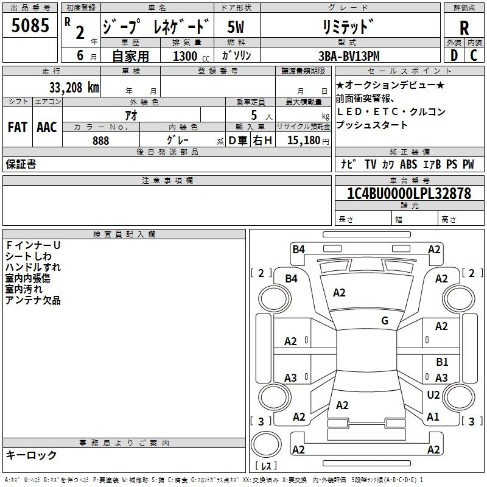Click the A1 scratch mark on diagram
The image size is (487, 487).
pyautogui.click(x=433, y=416)
